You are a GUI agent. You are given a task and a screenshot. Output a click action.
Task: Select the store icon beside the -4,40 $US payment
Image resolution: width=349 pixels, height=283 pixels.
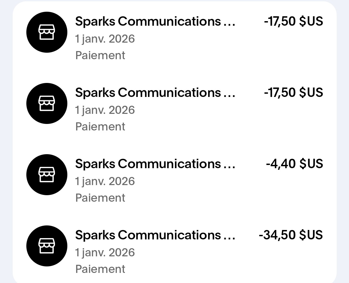coord(47,175)
